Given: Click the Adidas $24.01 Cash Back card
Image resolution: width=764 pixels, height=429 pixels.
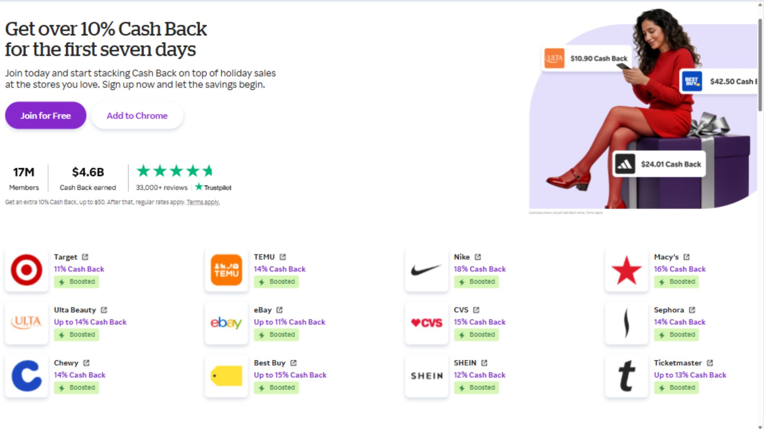Looking at the screenshot, I should [659, 164].
